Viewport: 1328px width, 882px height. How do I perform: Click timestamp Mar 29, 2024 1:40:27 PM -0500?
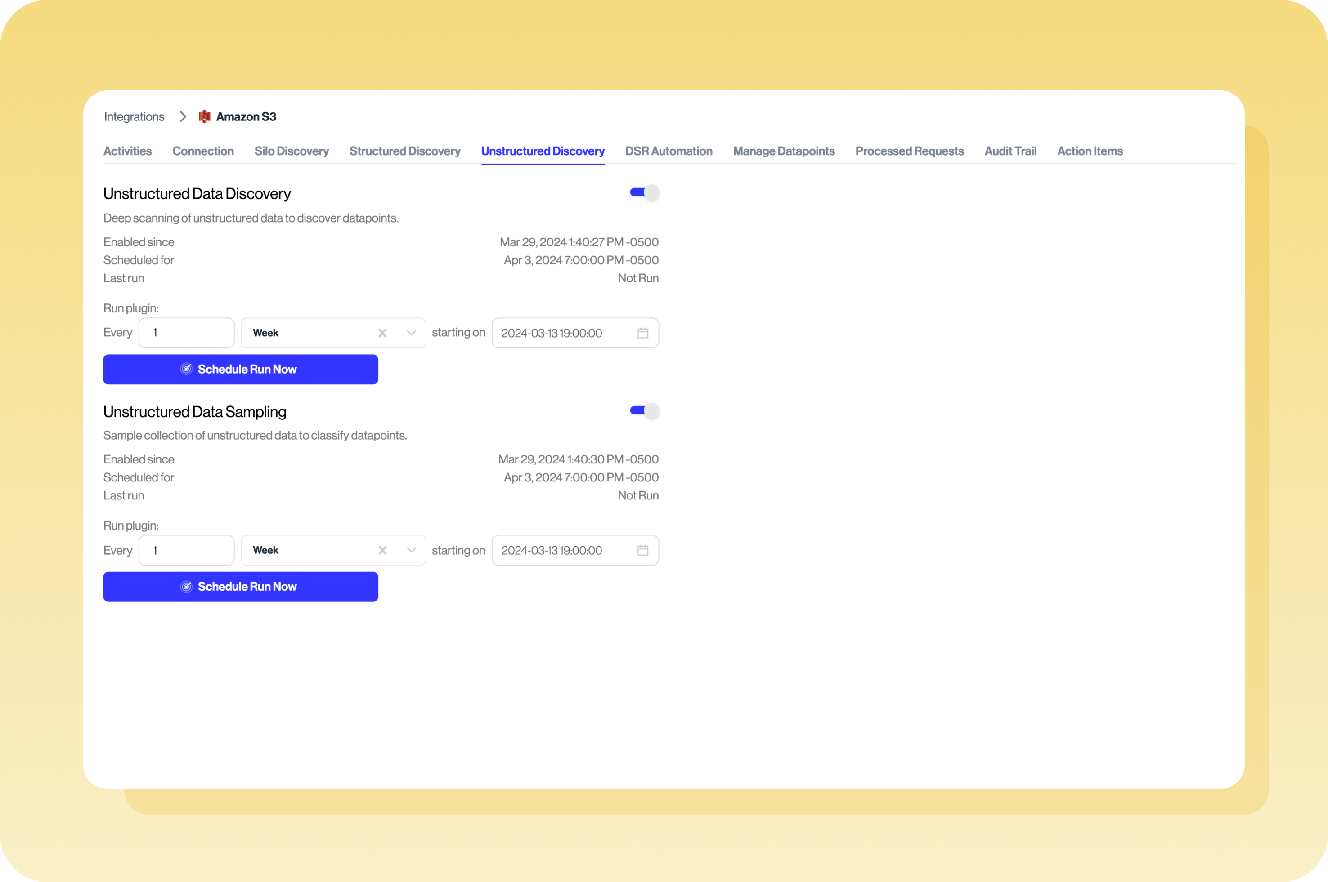click(x=579, y=242)
